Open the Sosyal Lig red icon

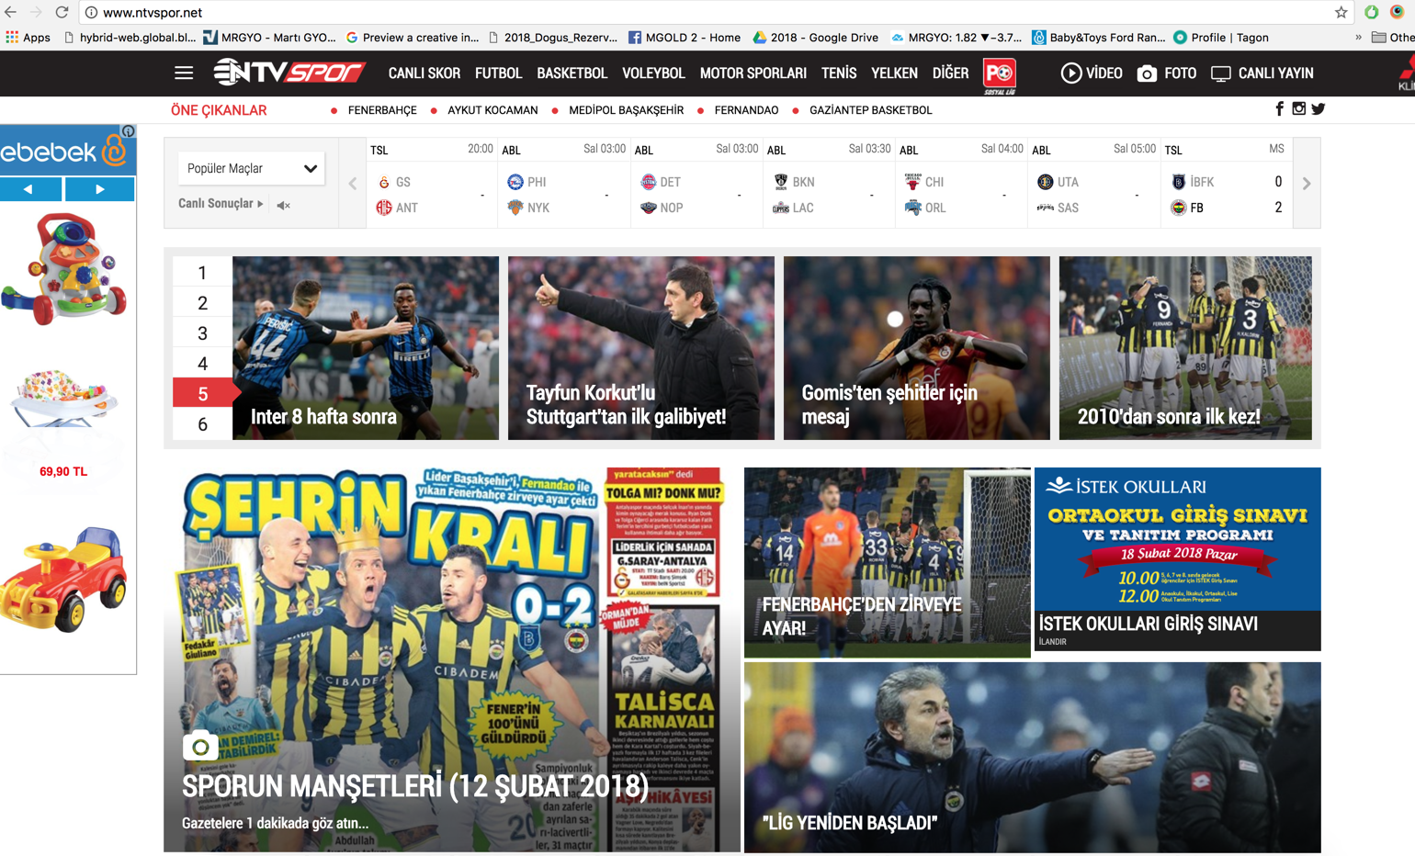(x=1000, y=75)
